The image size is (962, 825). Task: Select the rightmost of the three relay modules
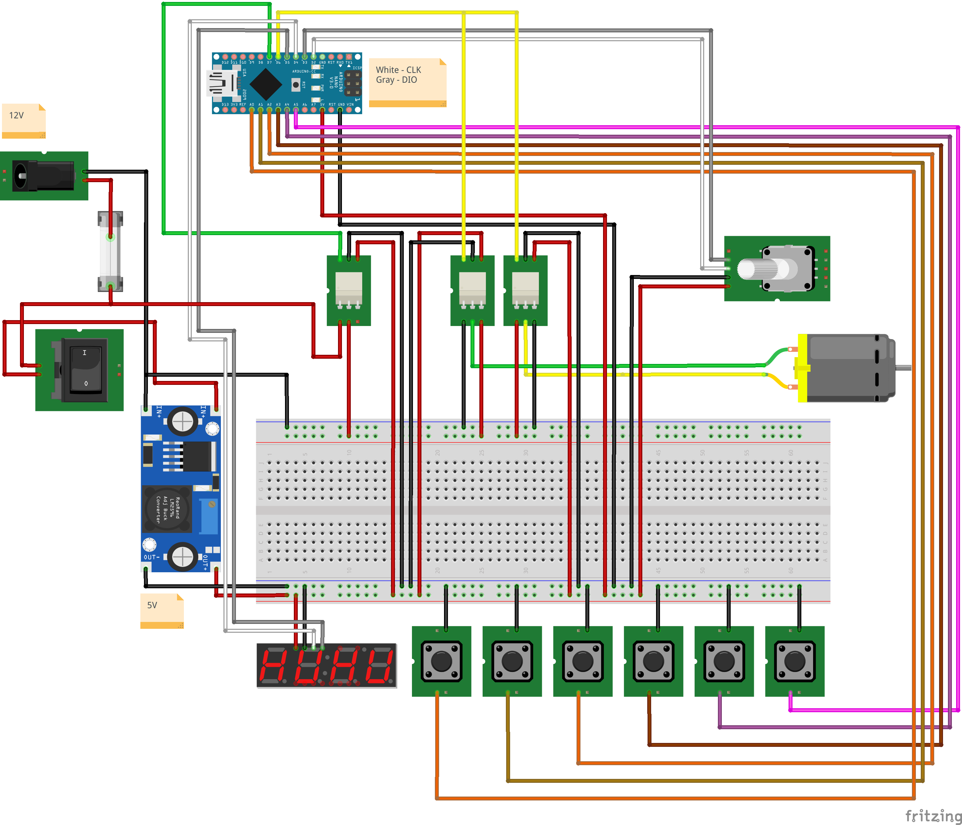click(525, 290)
